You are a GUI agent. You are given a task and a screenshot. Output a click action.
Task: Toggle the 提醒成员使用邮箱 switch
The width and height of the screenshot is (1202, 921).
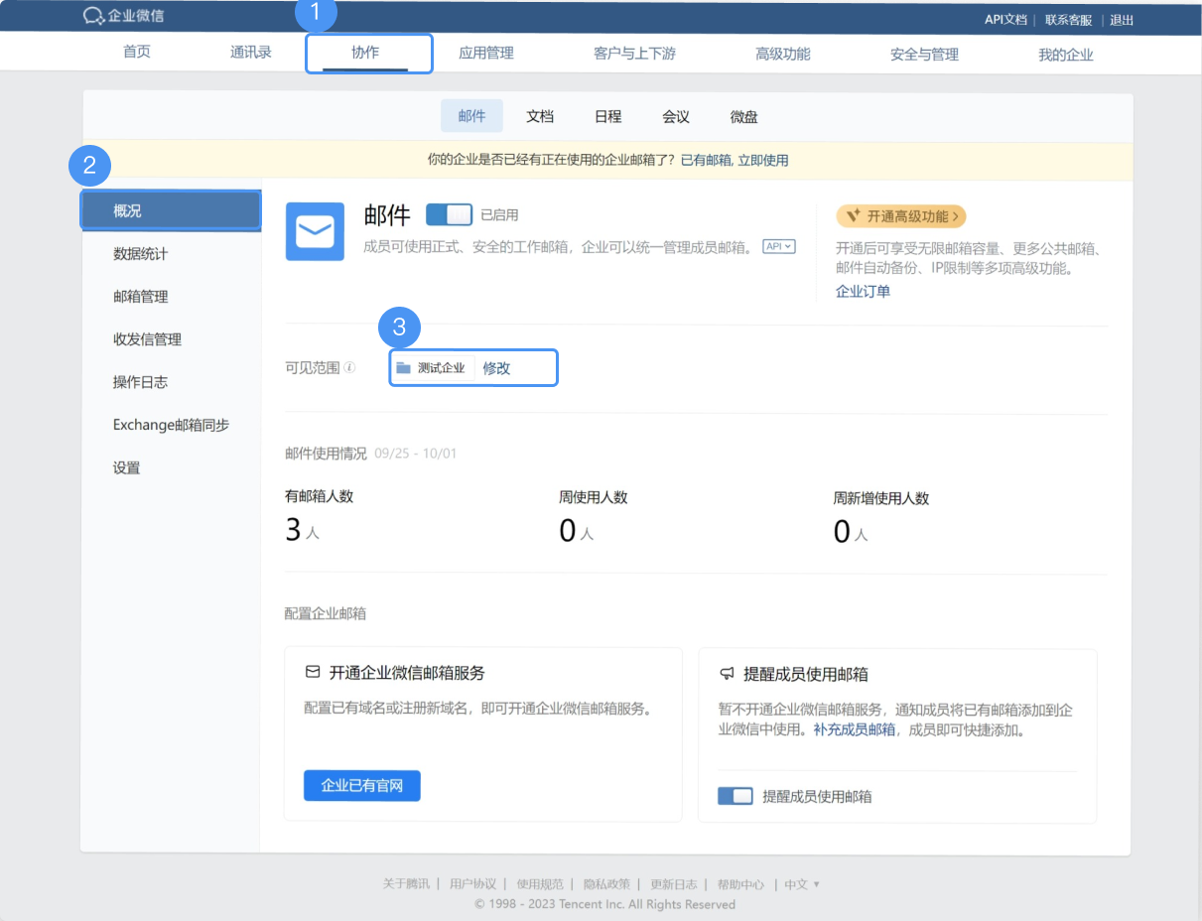point(735,796)
